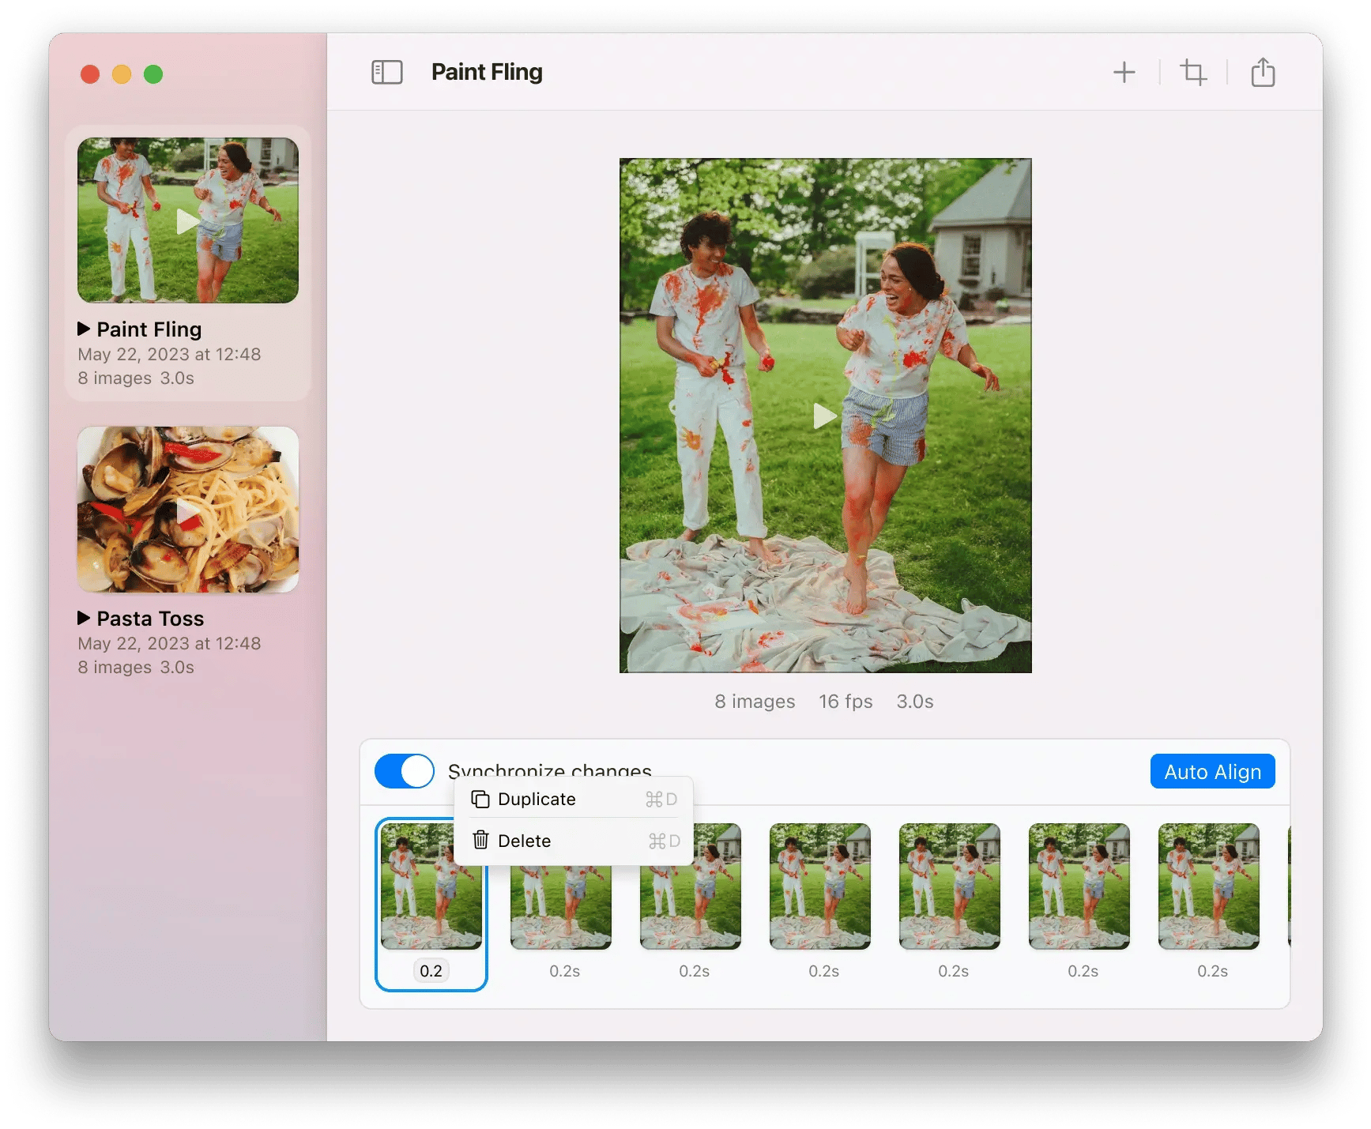Screen dimensions: 1371x1129
Task: Open the share export icon
Action: [1263, 72]
